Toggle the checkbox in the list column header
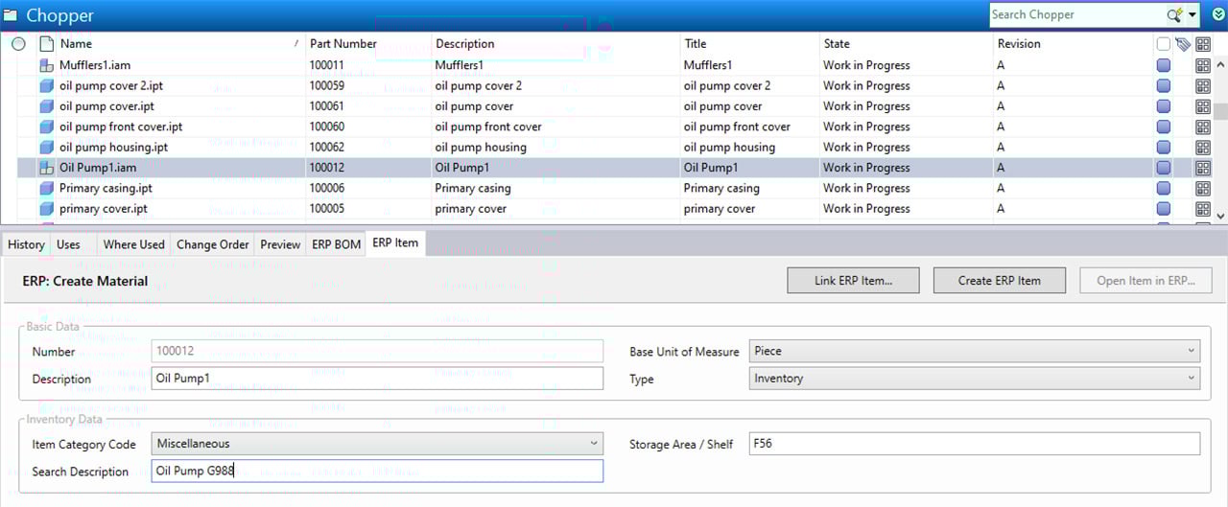This screenshot has height=507, width=1228. point(1163,44)
